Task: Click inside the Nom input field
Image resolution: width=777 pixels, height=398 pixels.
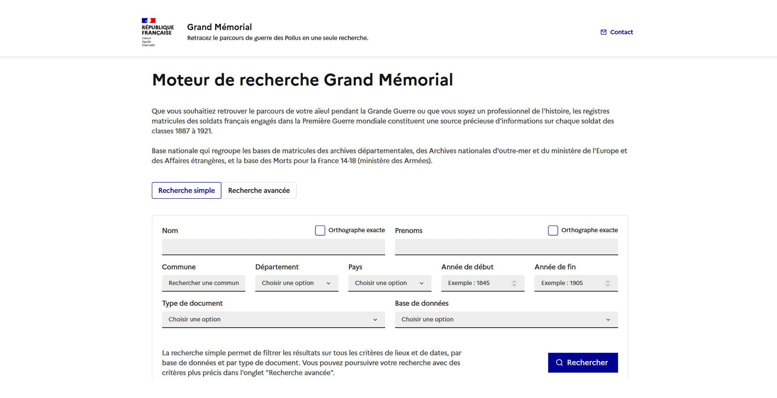Action: (x=273, y=247)
